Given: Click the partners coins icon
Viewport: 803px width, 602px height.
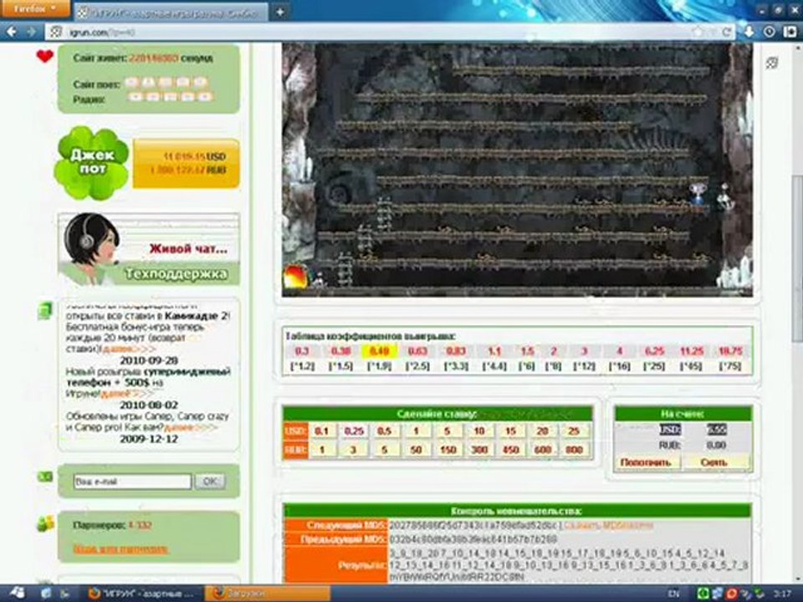Looking at the screenshot, I should click(45, 525).
